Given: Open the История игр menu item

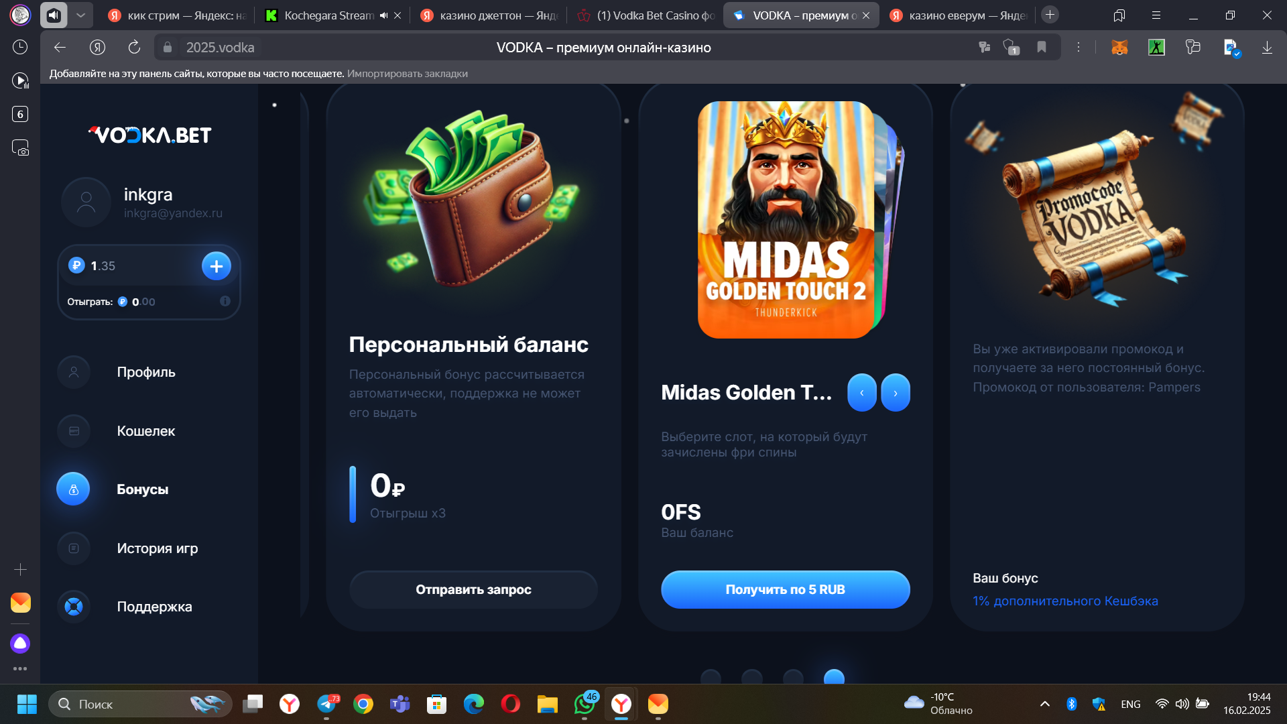Looking at the screenshot, I should [x=157, y=548].
